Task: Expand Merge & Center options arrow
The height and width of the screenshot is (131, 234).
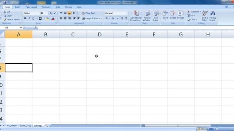Action: tap(102, 19)
